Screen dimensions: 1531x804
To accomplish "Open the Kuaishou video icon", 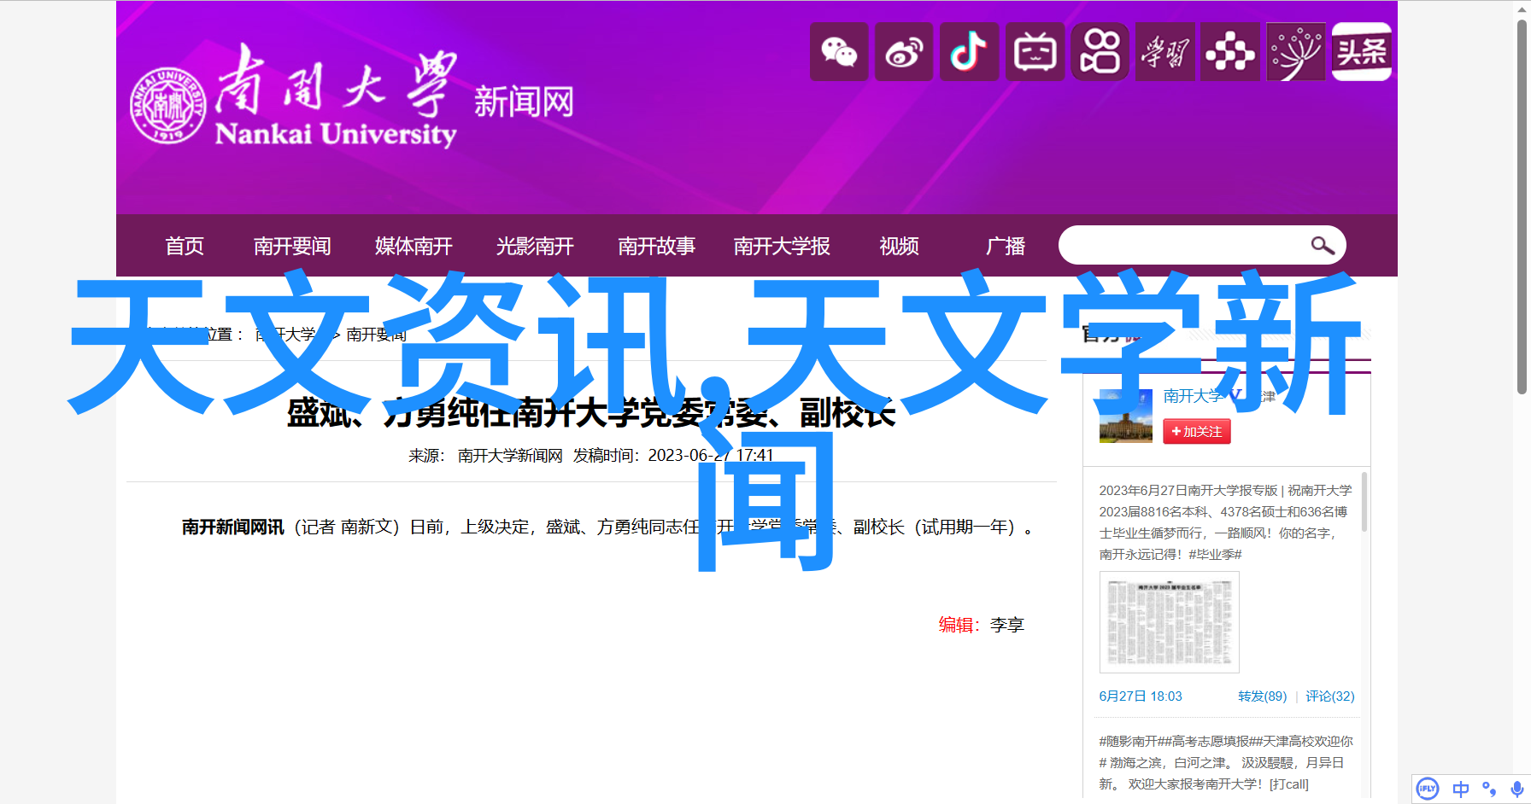I will [x=1100, y=52].
